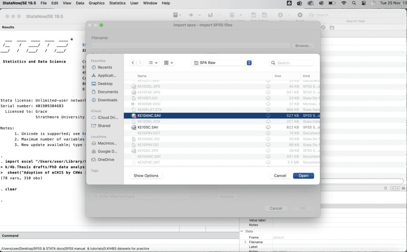Open iCloud Drive in the sidebar
Screen dimensions: 407x252
coord(107,118)
